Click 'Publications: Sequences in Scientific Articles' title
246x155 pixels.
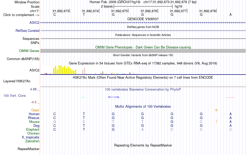tap(143, 35)
